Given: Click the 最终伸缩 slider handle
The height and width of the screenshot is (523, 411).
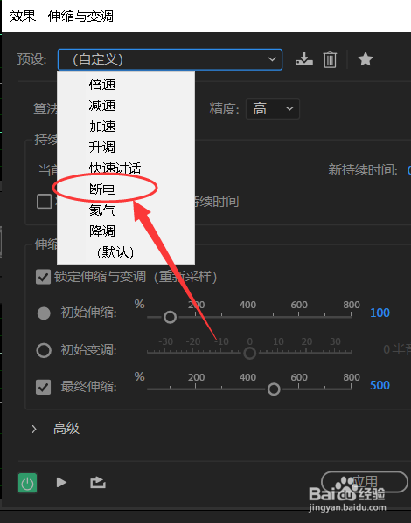Looking at the screenshot, I should pyautogui.click(x=274, y=389).
